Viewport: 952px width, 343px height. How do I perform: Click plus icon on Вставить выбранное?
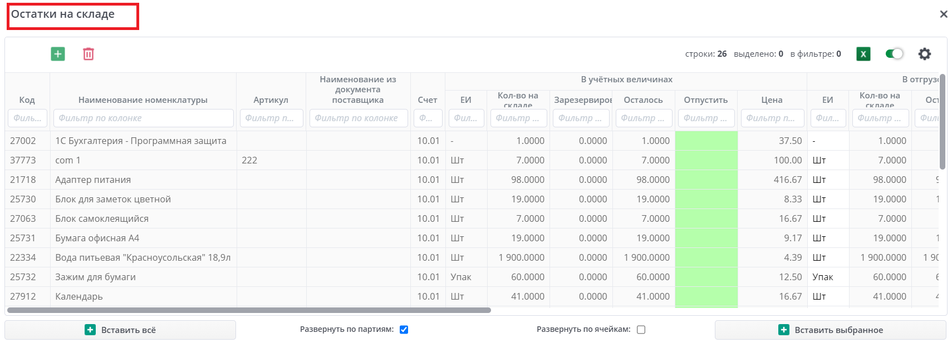[783, 330]
